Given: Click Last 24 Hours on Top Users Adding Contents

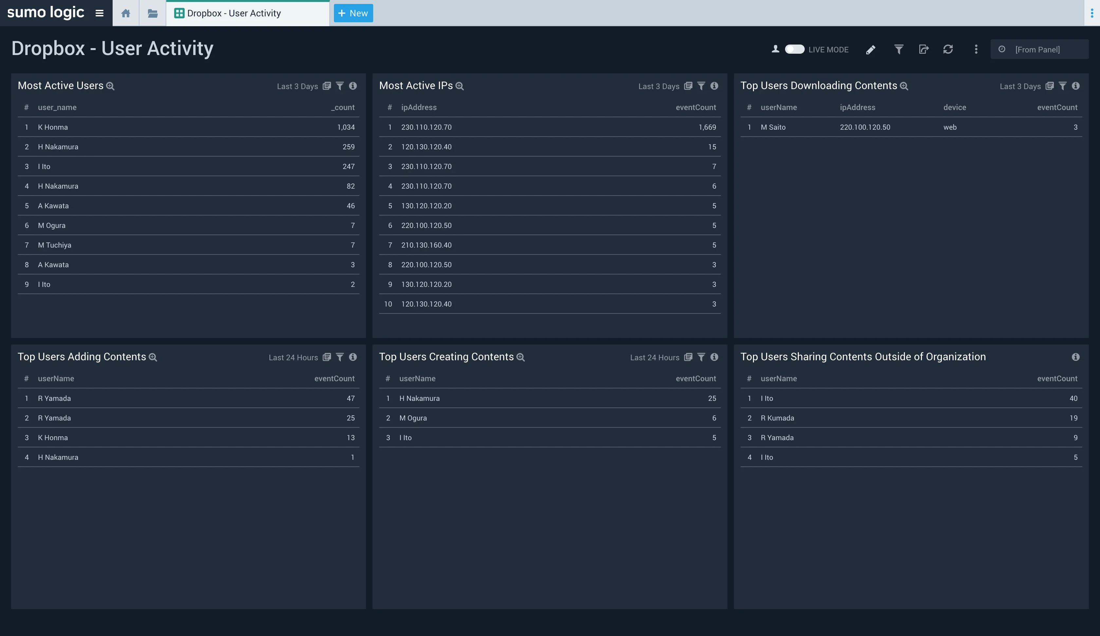Looking at the screenshot, I should pyautogui.click(x=293, y=358).
